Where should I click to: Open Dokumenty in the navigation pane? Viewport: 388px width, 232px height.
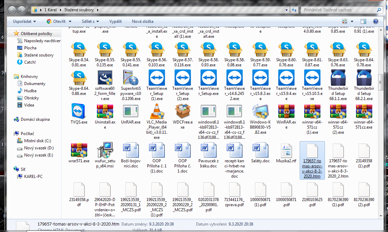[x=34, y=84]
